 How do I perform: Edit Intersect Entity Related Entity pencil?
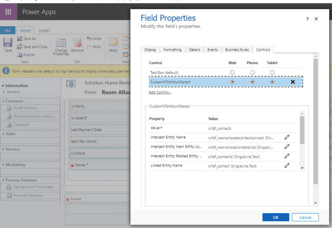pos(287,156)
